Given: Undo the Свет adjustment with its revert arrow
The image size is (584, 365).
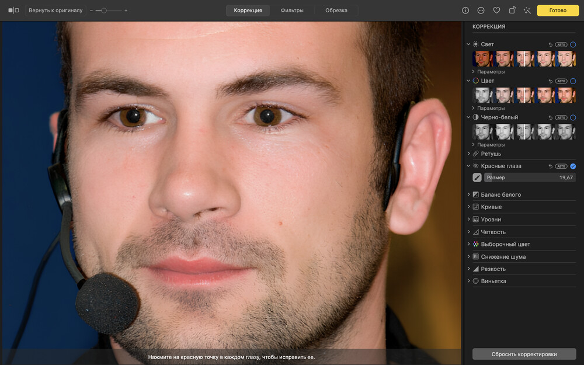Looking at the screenshot, I should (551, 44).
